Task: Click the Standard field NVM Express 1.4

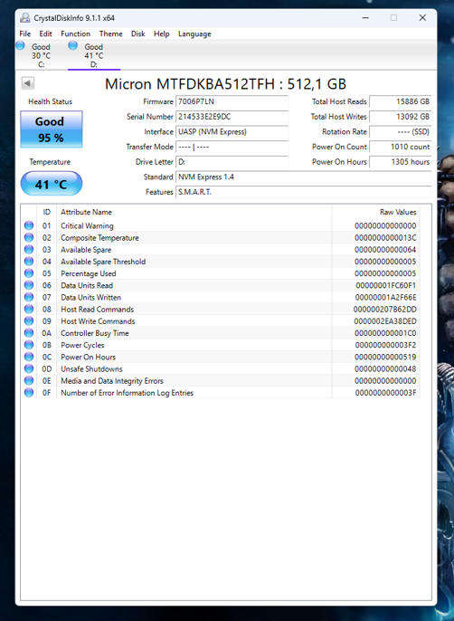Action: (304, 177)
